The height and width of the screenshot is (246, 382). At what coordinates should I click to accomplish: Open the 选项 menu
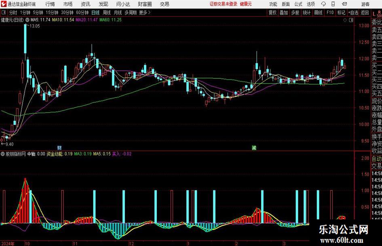[310, 4]
